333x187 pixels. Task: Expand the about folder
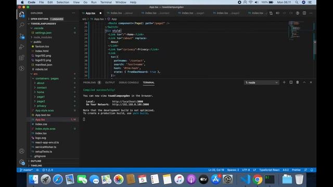point(41,83)
